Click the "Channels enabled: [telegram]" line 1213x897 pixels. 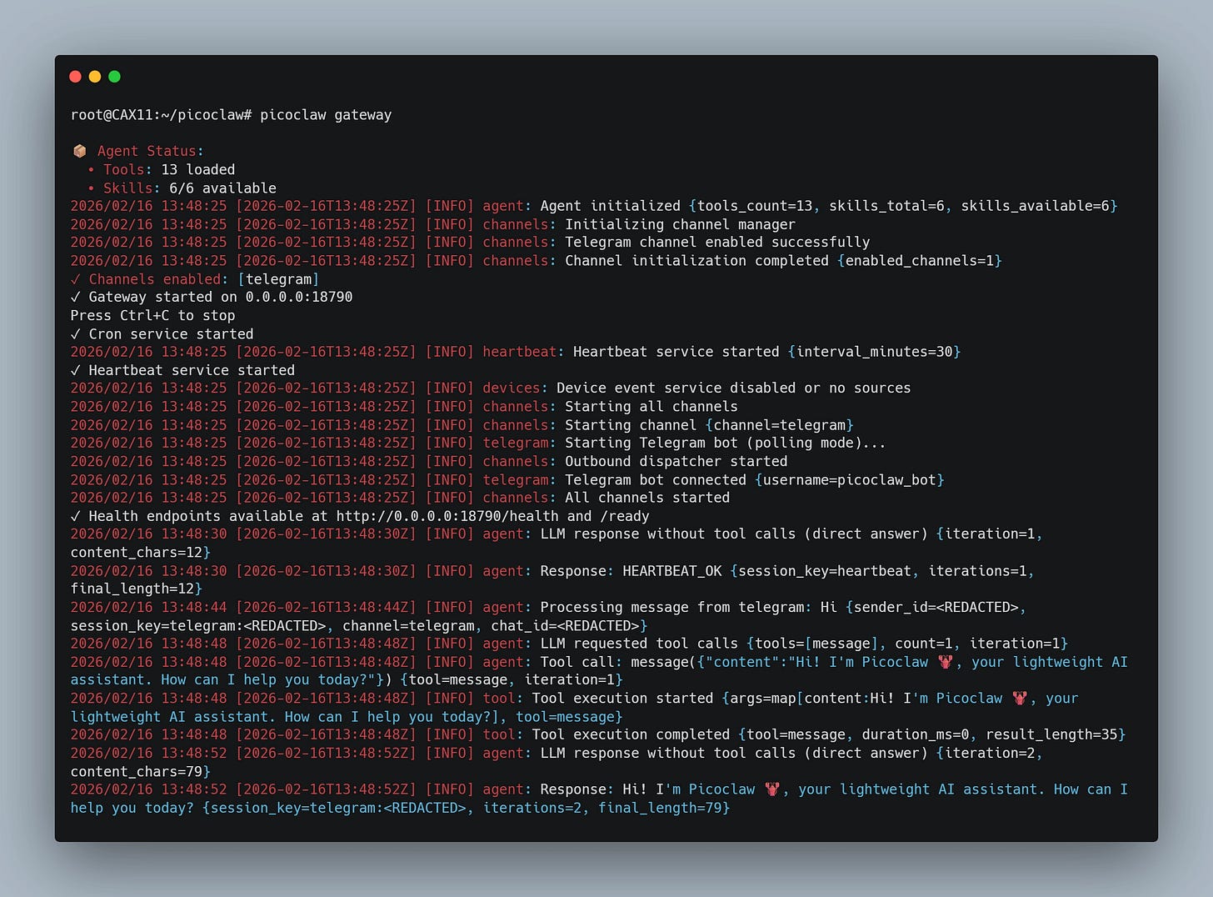click(x=195, y=279)
